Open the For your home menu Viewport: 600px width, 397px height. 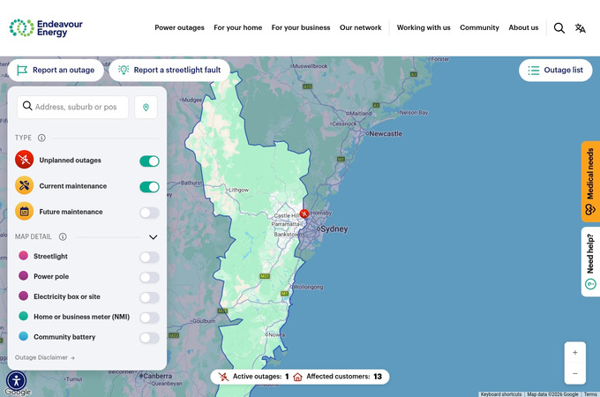pos(237,27)
